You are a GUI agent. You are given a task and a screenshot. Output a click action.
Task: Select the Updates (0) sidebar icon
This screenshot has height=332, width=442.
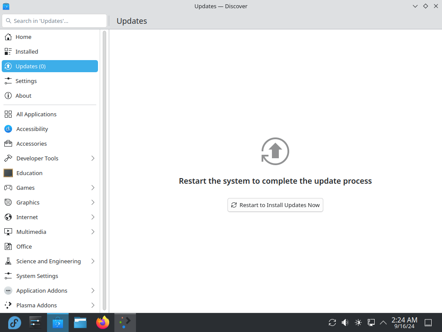8,66
